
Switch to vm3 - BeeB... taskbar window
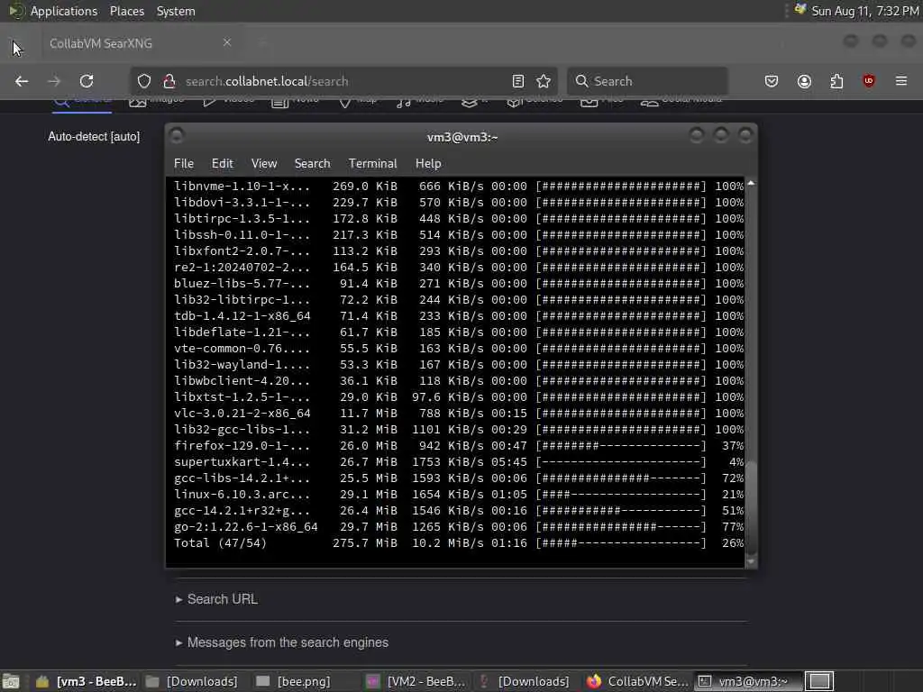[86, 681]
